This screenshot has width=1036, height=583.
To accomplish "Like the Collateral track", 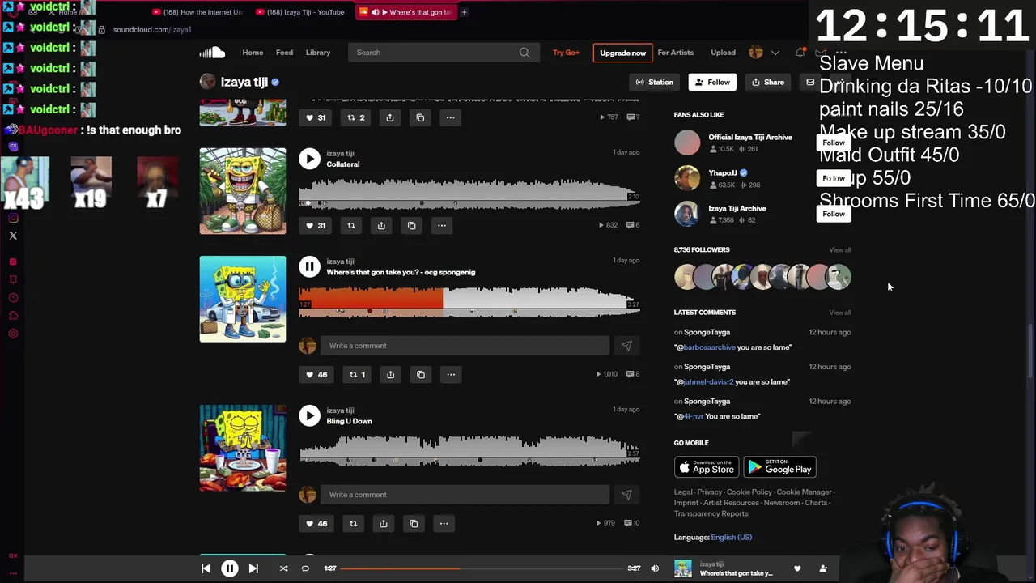I will (x=316, y=225).
